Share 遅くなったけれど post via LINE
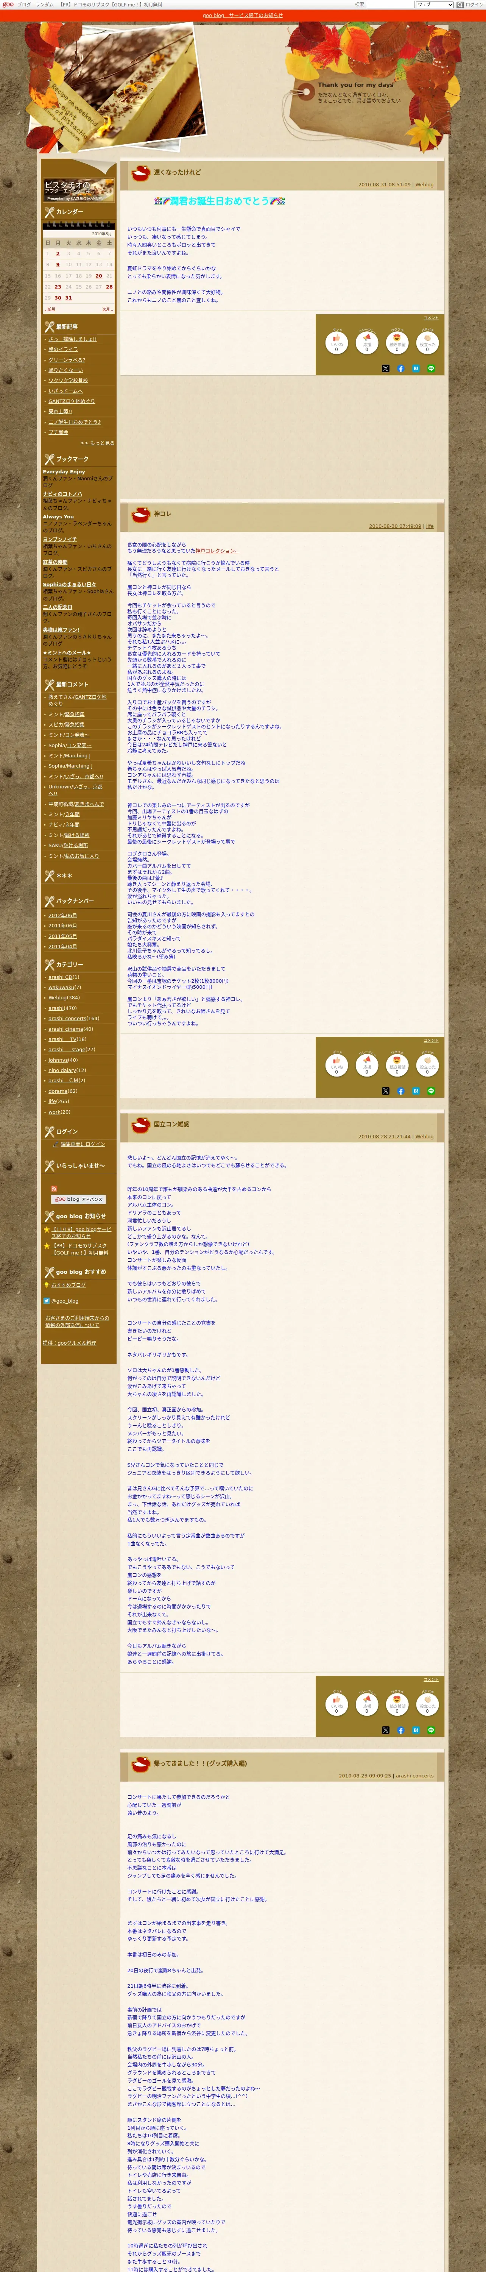 coord(431,369)
